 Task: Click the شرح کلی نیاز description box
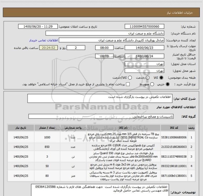coord(100,99)
